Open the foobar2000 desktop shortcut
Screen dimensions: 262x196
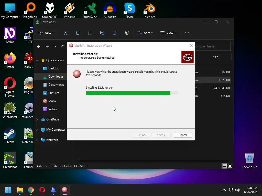(50, 10)
